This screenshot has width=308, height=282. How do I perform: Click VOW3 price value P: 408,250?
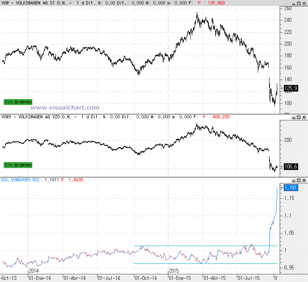216,117
